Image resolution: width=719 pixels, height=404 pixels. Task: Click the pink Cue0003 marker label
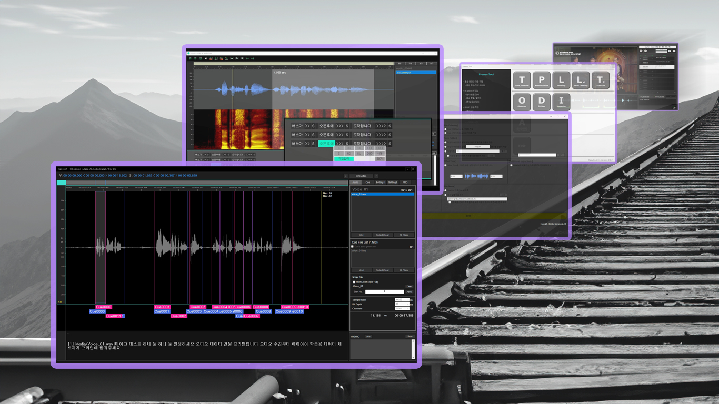tap(198, 307)
